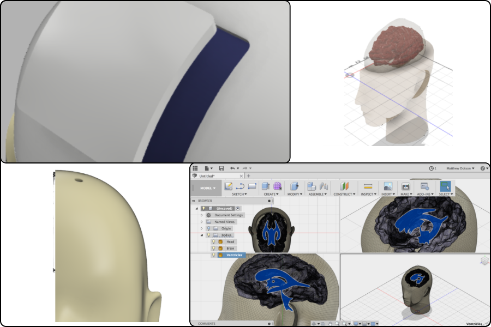Open the SKETCH menu
Viewport: 491px width, 327px height.
pyautogui.click(x=239, y=195)
